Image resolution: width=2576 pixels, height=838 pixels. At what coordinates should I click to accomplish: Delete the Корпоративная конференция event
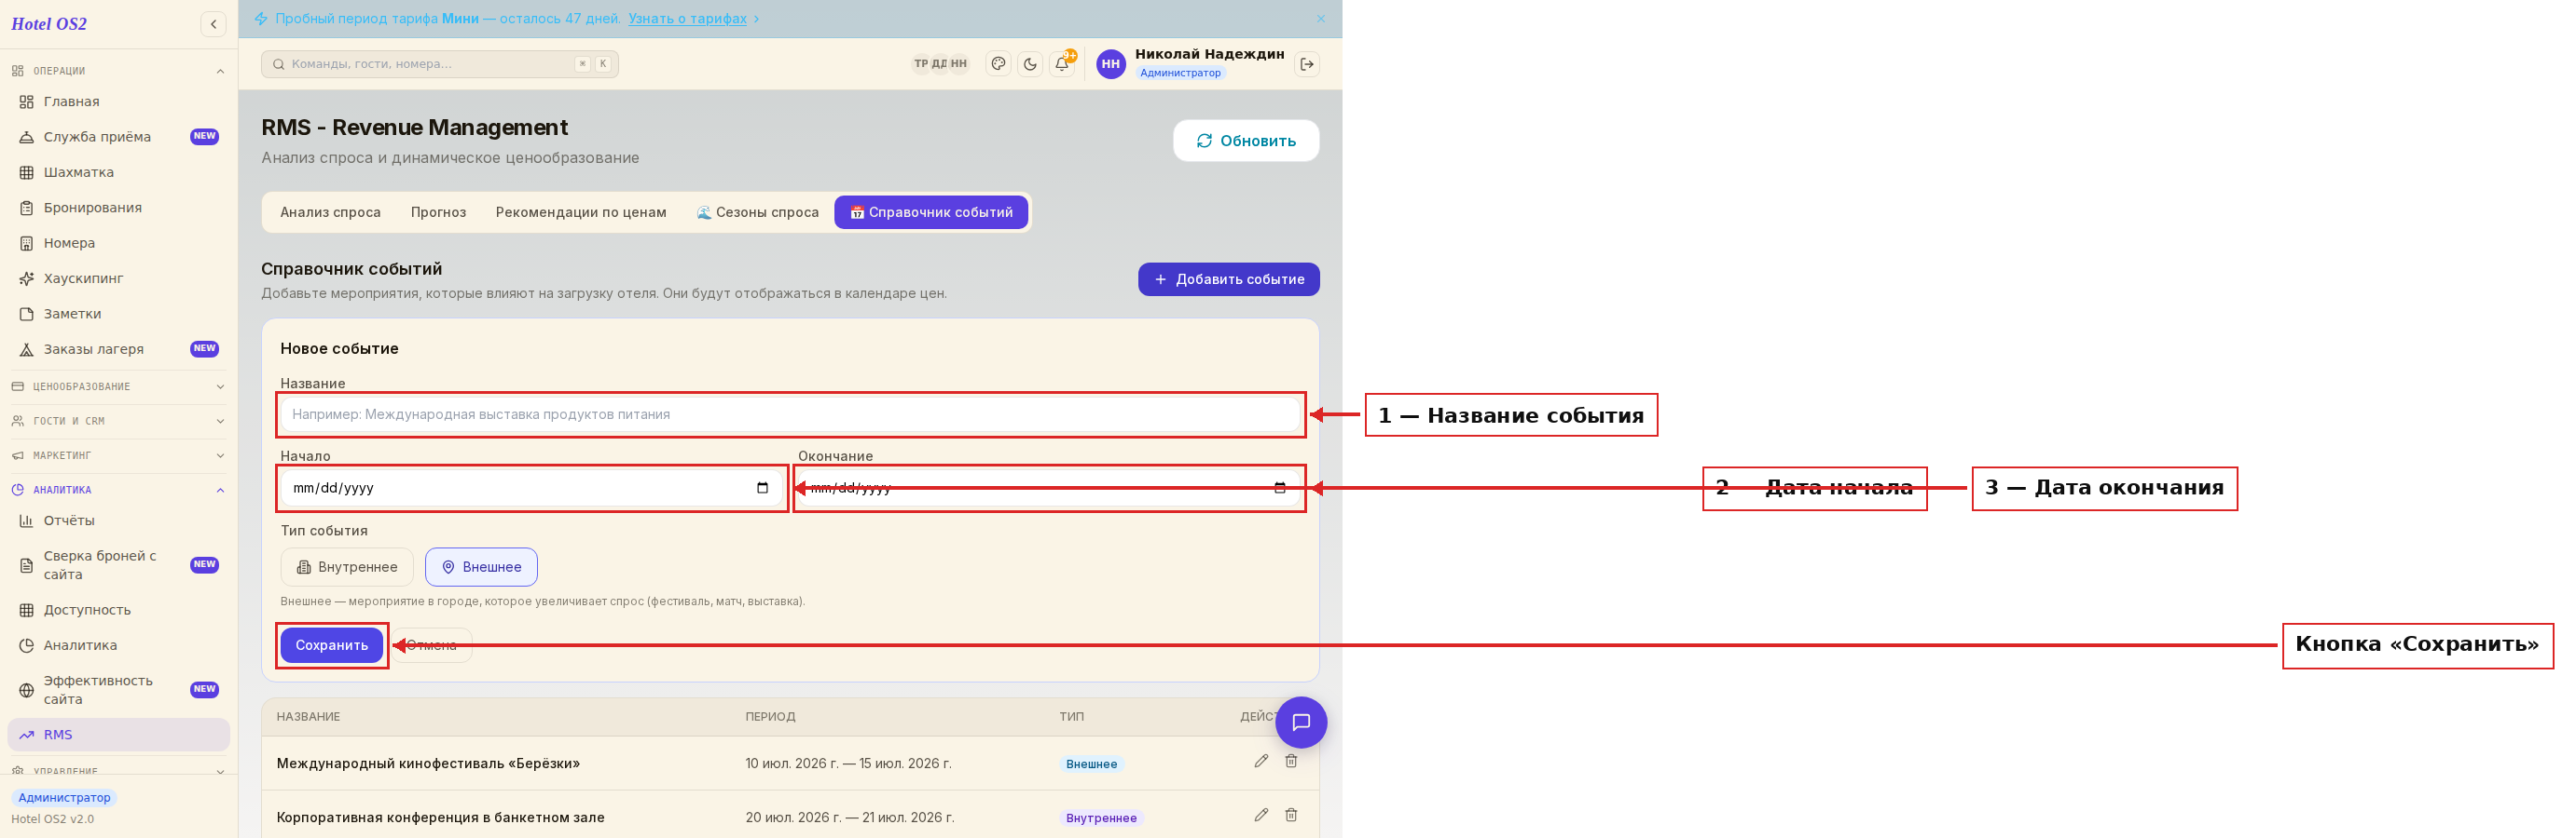pyautogui.click(x=1291, y=815)
